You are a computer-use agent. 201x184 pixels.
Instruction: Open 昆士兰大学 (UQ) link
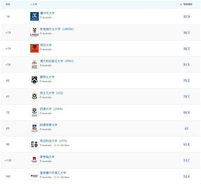coord(51,93)
